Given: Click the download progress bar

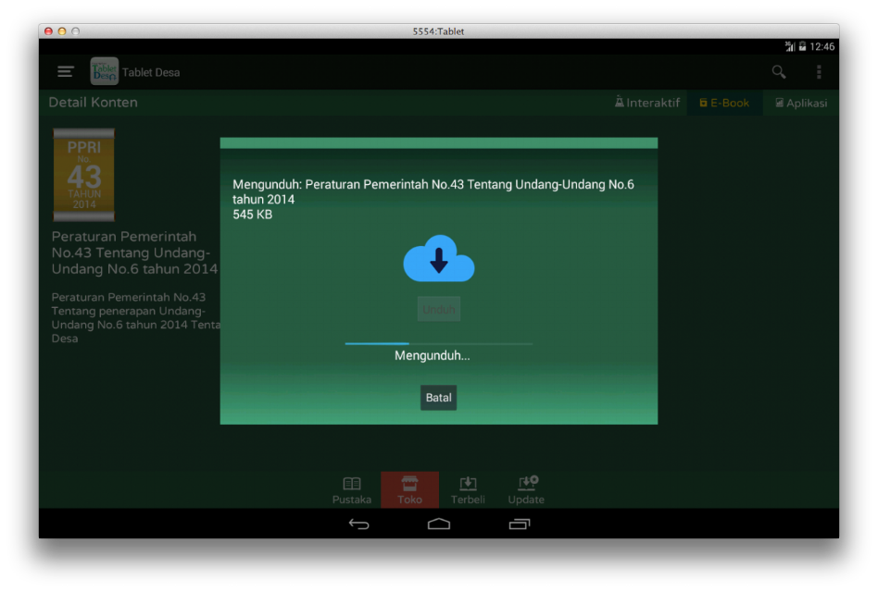Looking at the screenshot, I should pyautogui.click(x=438, y=343).
